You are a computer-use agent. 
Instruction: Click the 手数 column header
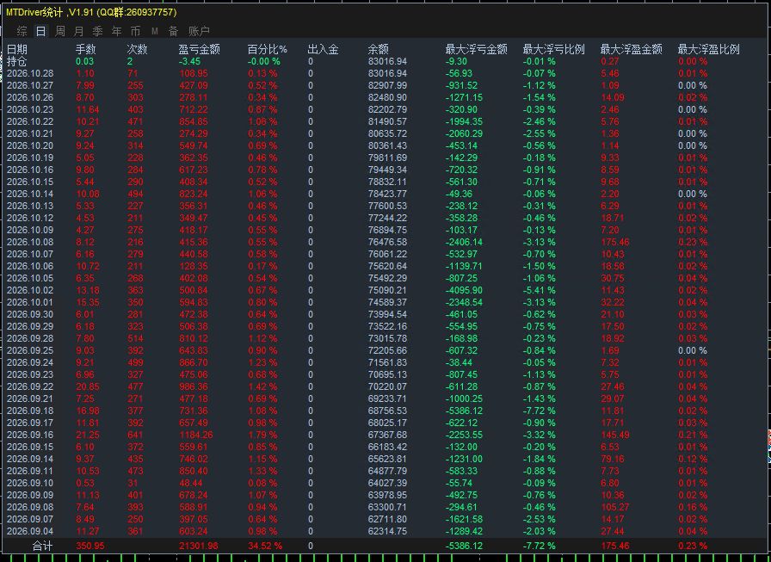pyautogui.click(x=85, y=49)
